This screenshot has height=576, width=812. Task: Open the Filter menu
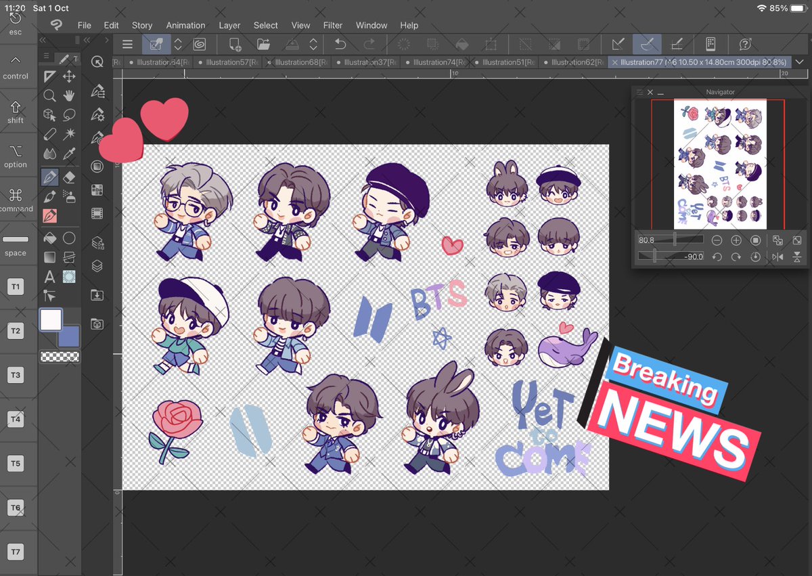(x=332, y=25)
